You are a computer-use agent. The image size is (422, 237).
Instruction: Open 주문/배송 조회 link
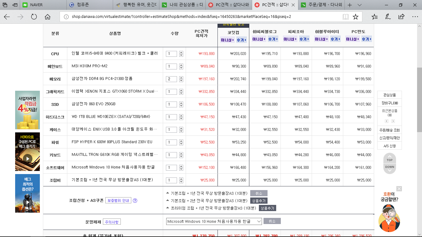click(390, 130)
